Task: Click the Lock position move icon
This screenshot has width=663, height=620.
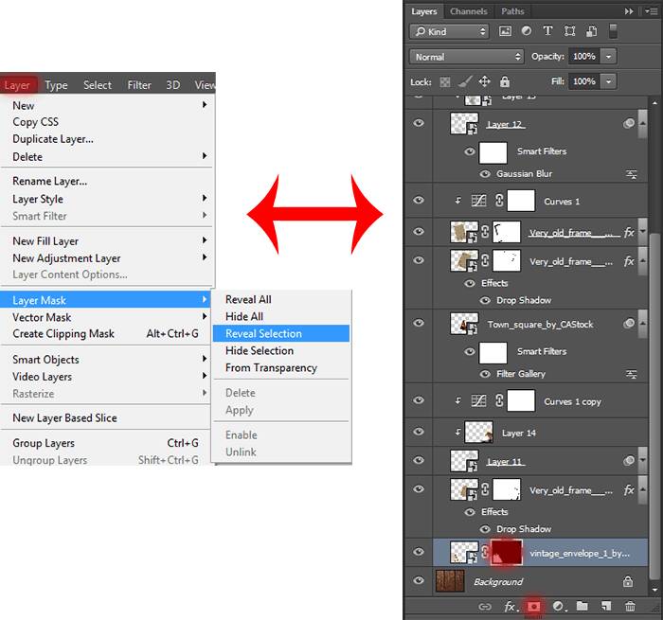Action: click(x=484, y=81)
